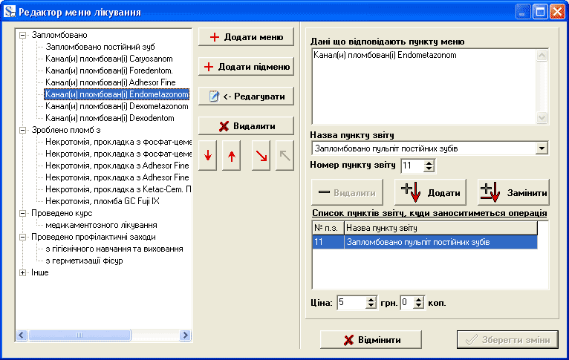Decrease the коп. price spinner
The image size is (569, 360).
point(418,306)
